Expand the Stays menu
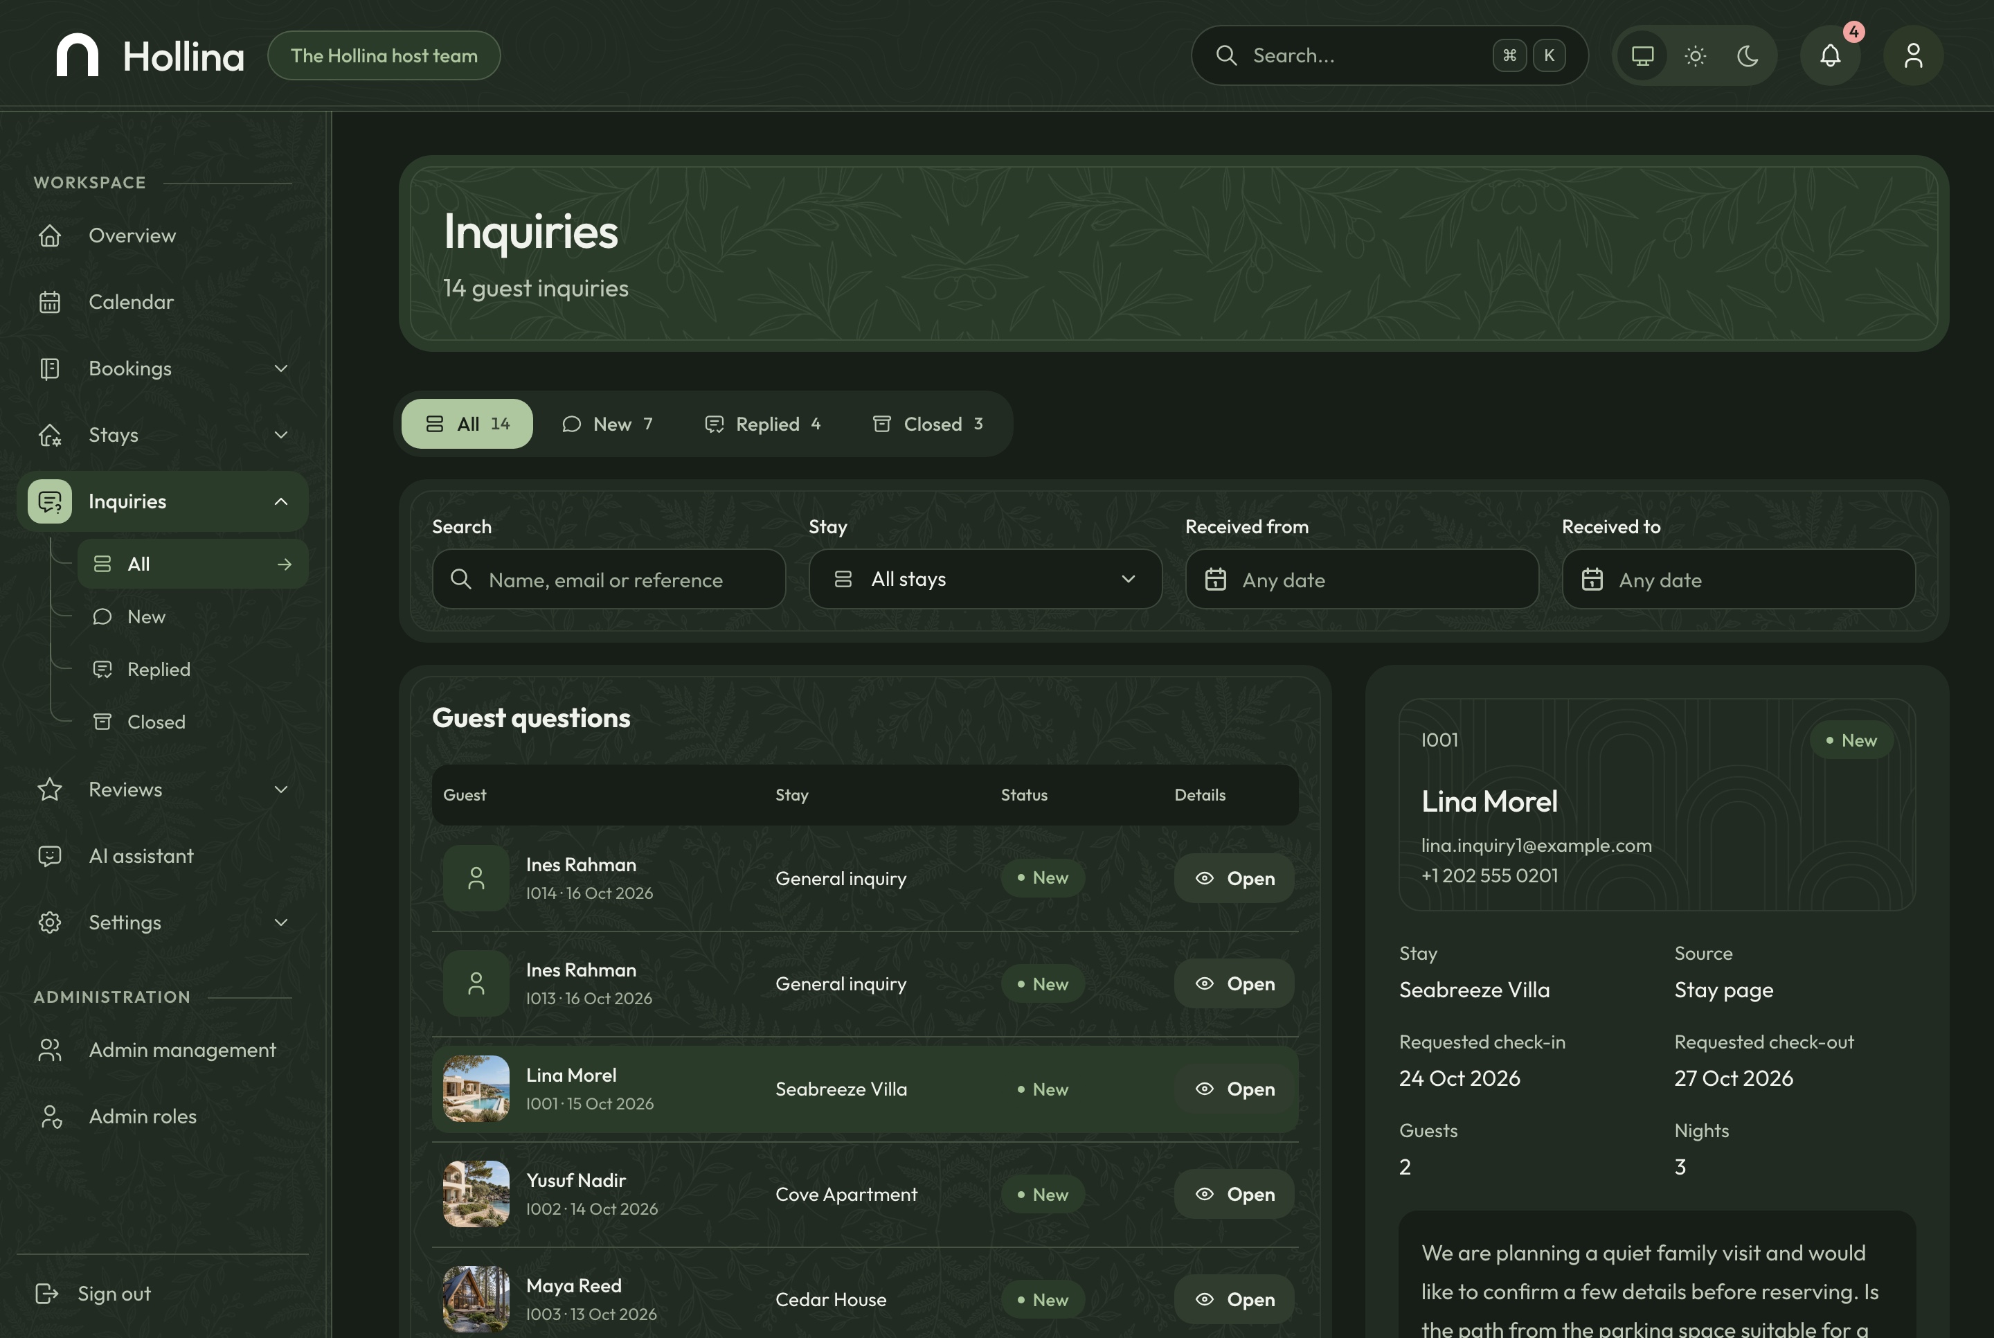The image size is (1994, 1338). 162,435
